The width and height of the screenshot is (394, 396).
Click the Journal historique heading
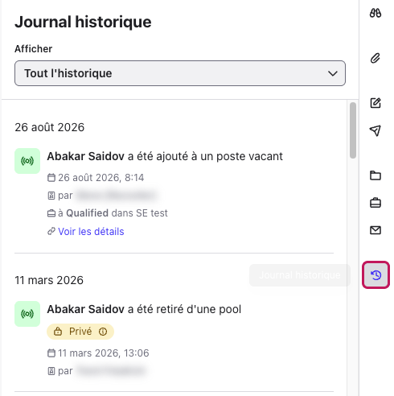click(83, 22)
